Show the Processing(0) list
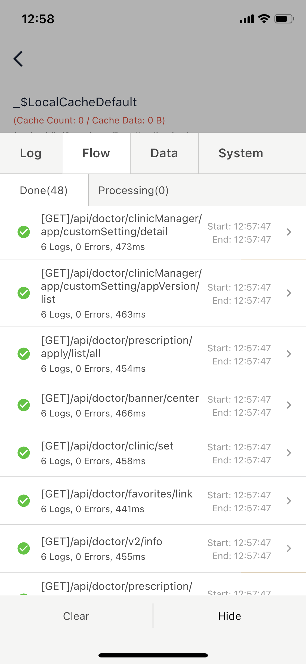This screenshot has height=664, width=306. (x=134, y=190)
